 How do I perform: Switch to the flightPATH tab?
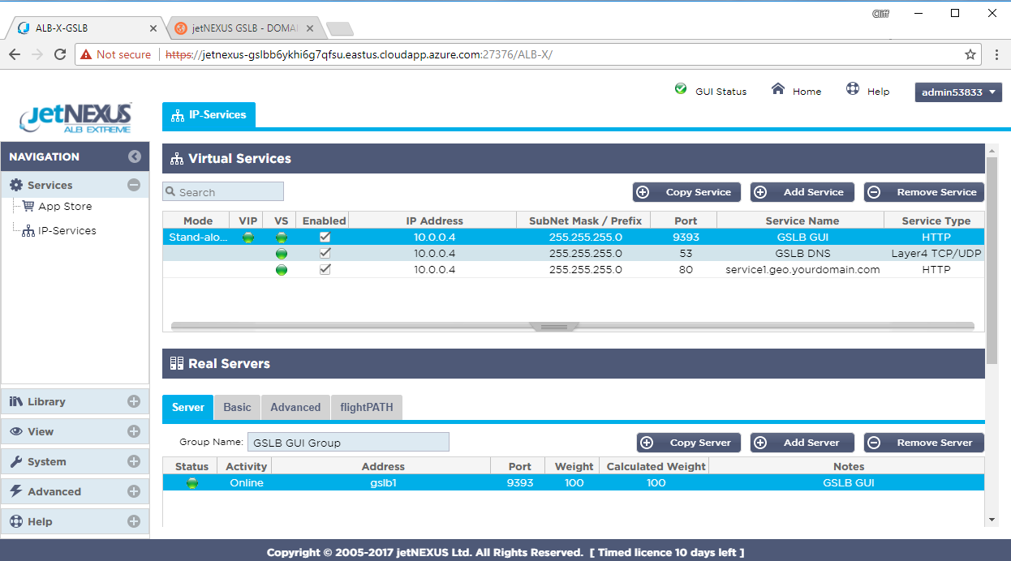pyautogui.click(x=367, y=408)
